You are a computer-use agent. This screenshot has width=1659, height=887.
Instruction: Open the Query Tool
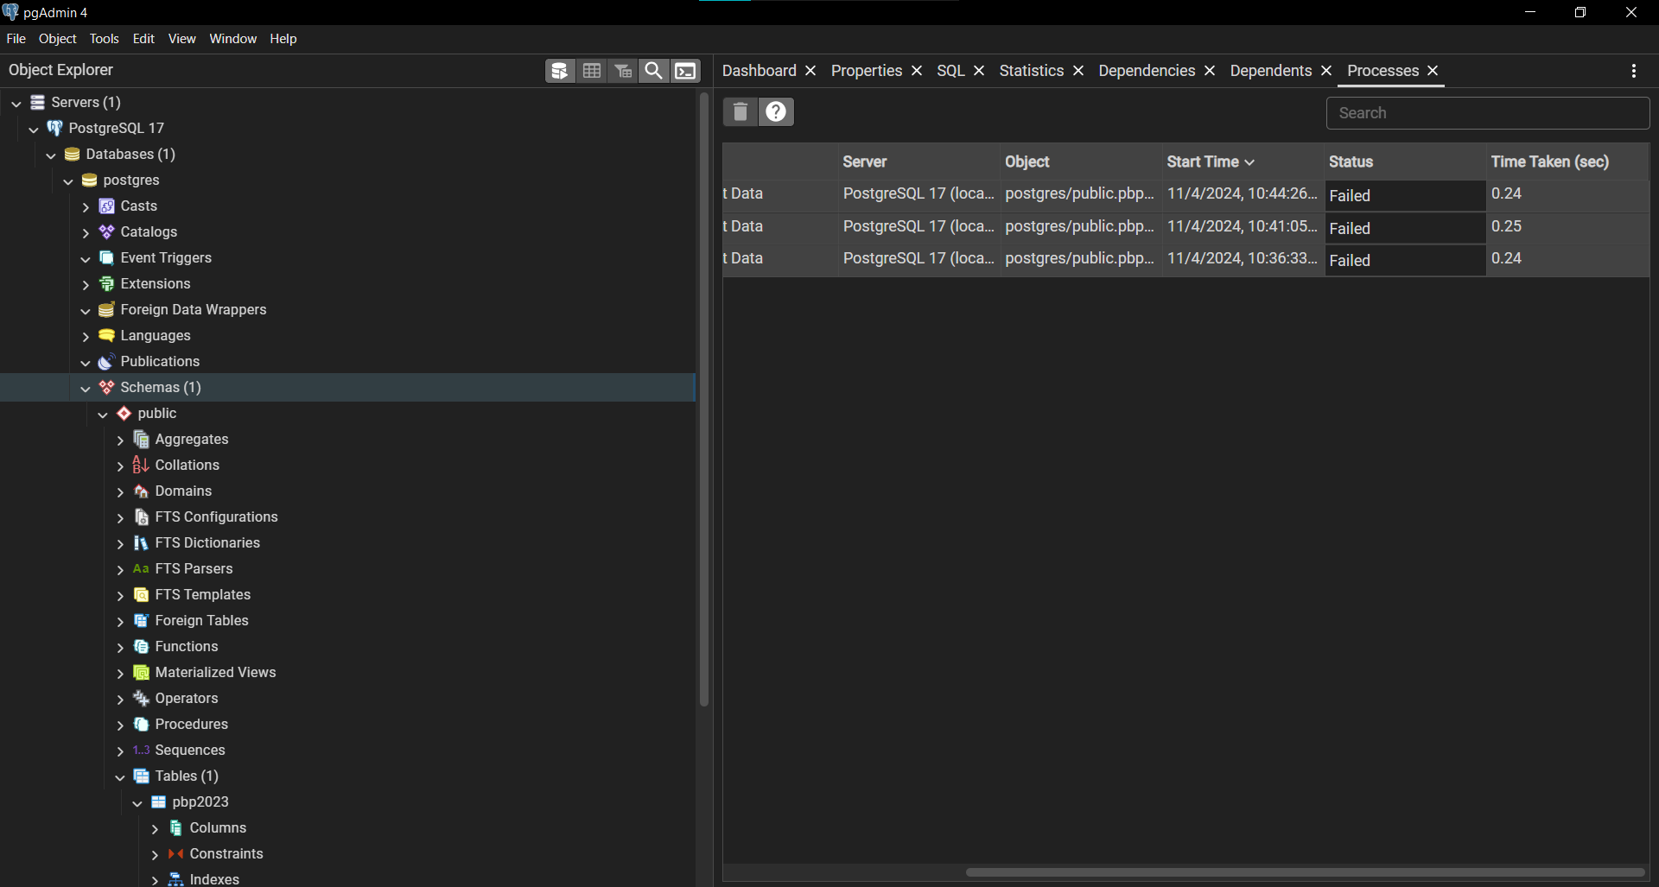(x=560, y=70)
